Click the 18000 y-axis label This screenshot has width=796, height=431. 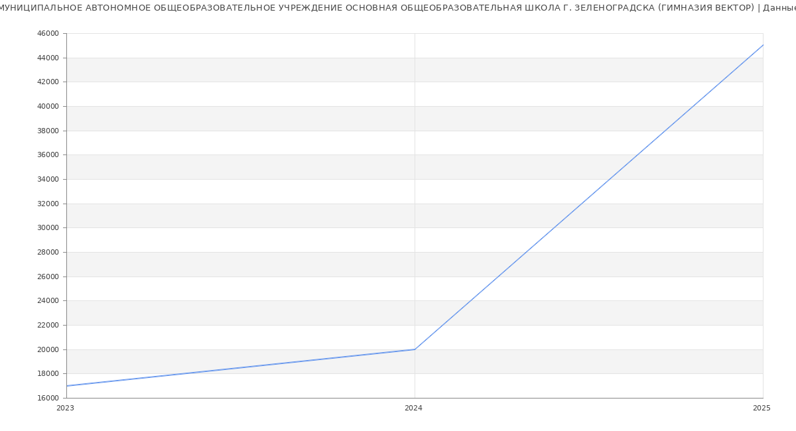coord(48,373)
